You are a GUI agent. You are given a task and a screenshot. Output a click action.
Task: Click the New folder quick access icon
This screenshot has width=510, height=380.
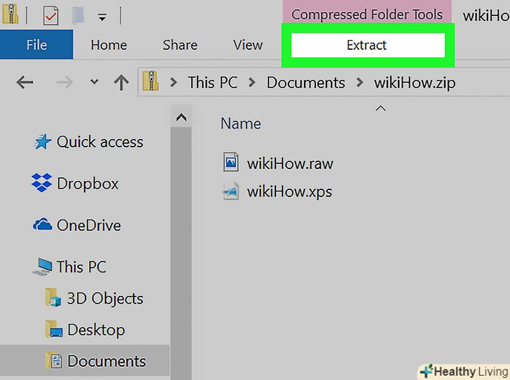[78, 15]
